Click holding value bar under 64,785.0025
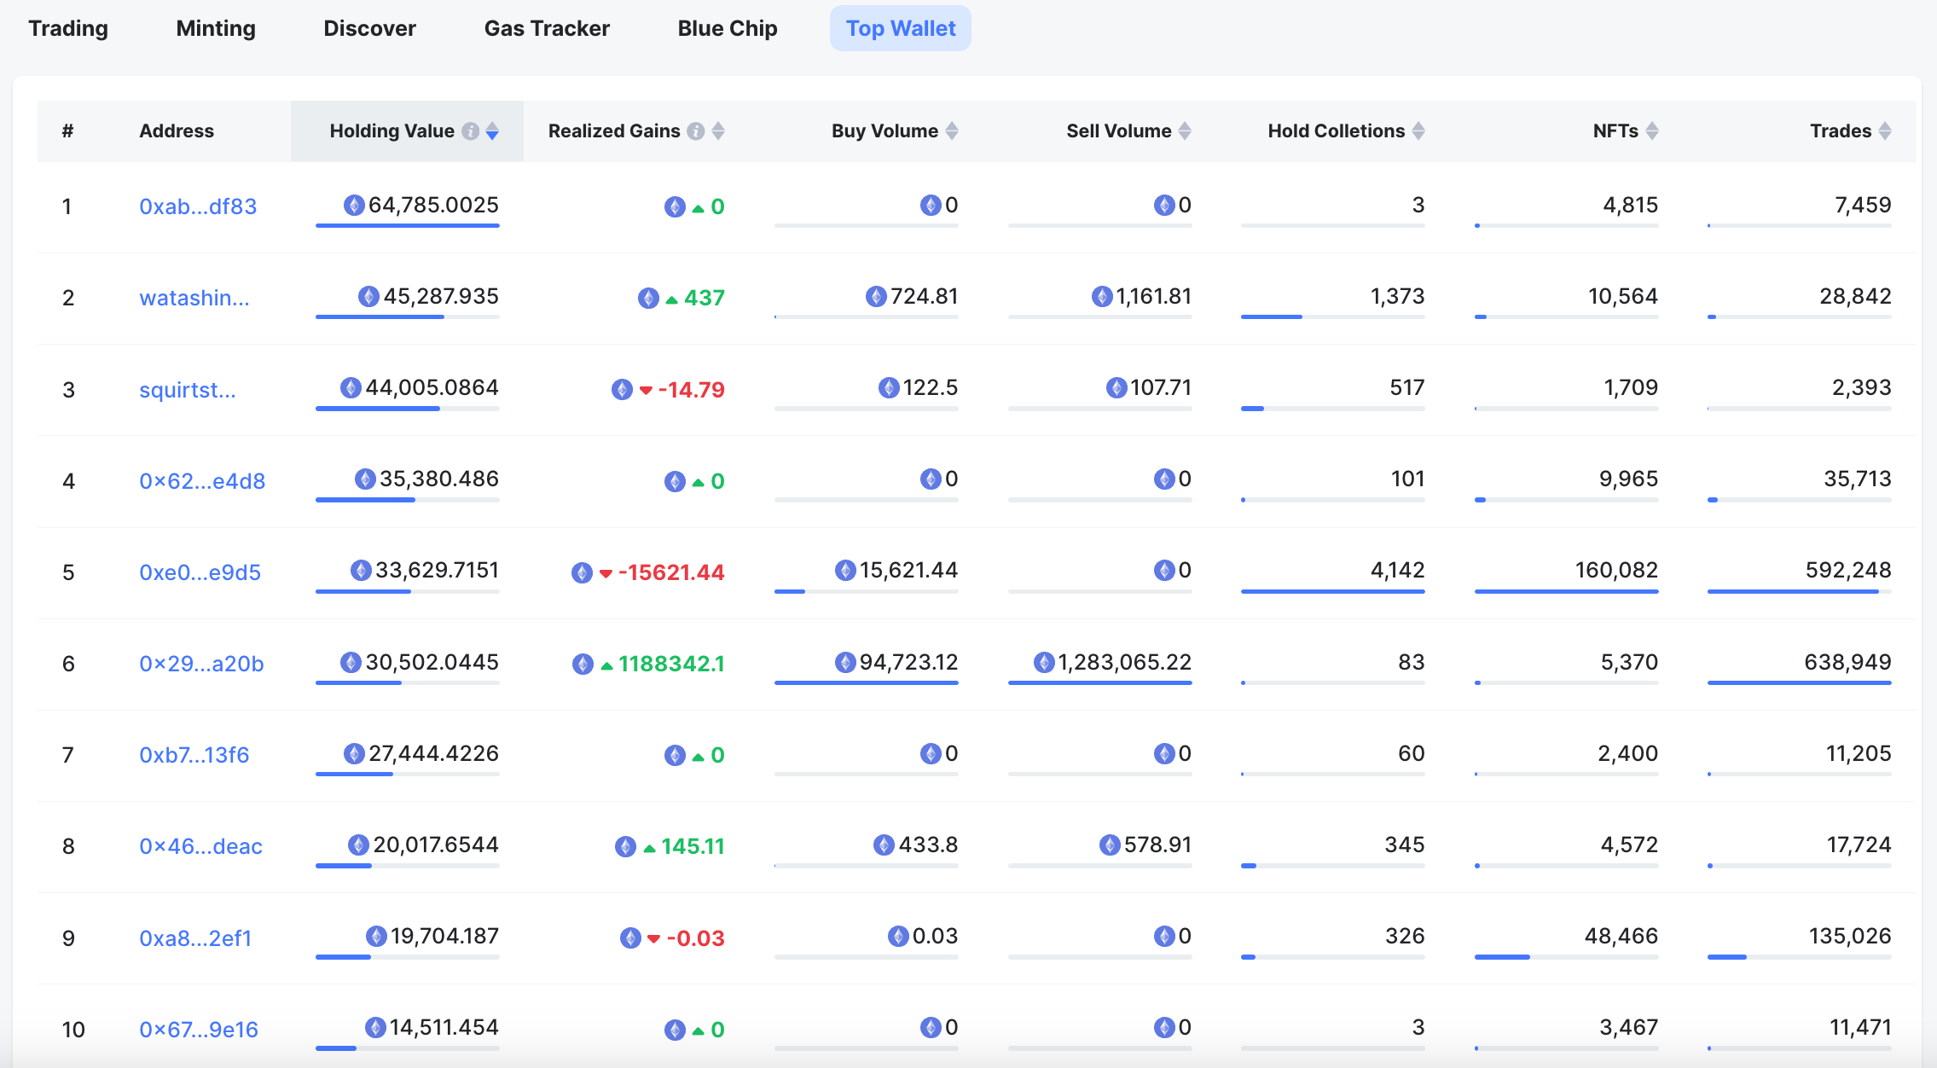Viewport: 1937px width, 1068px height. click(408, 225)
